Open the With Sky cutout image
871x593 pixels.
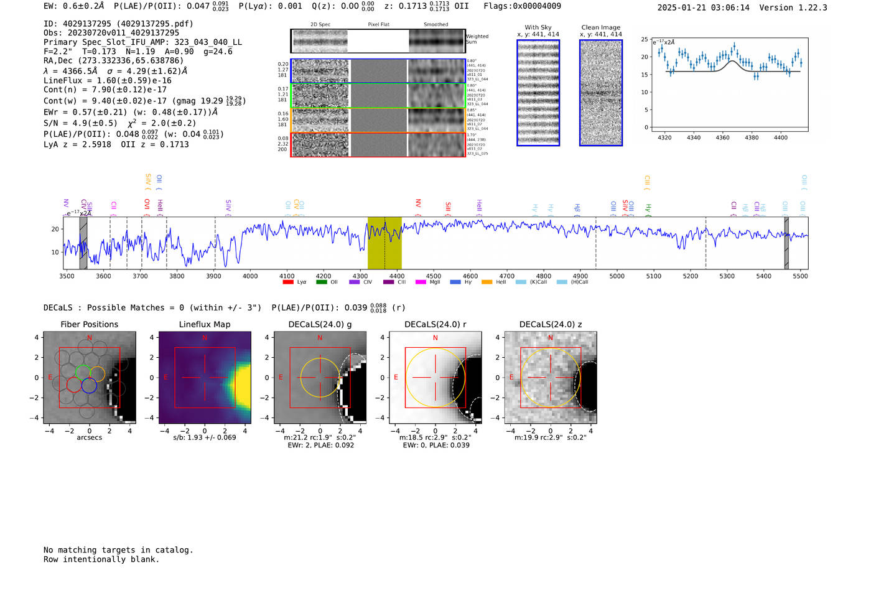(538, 93)
